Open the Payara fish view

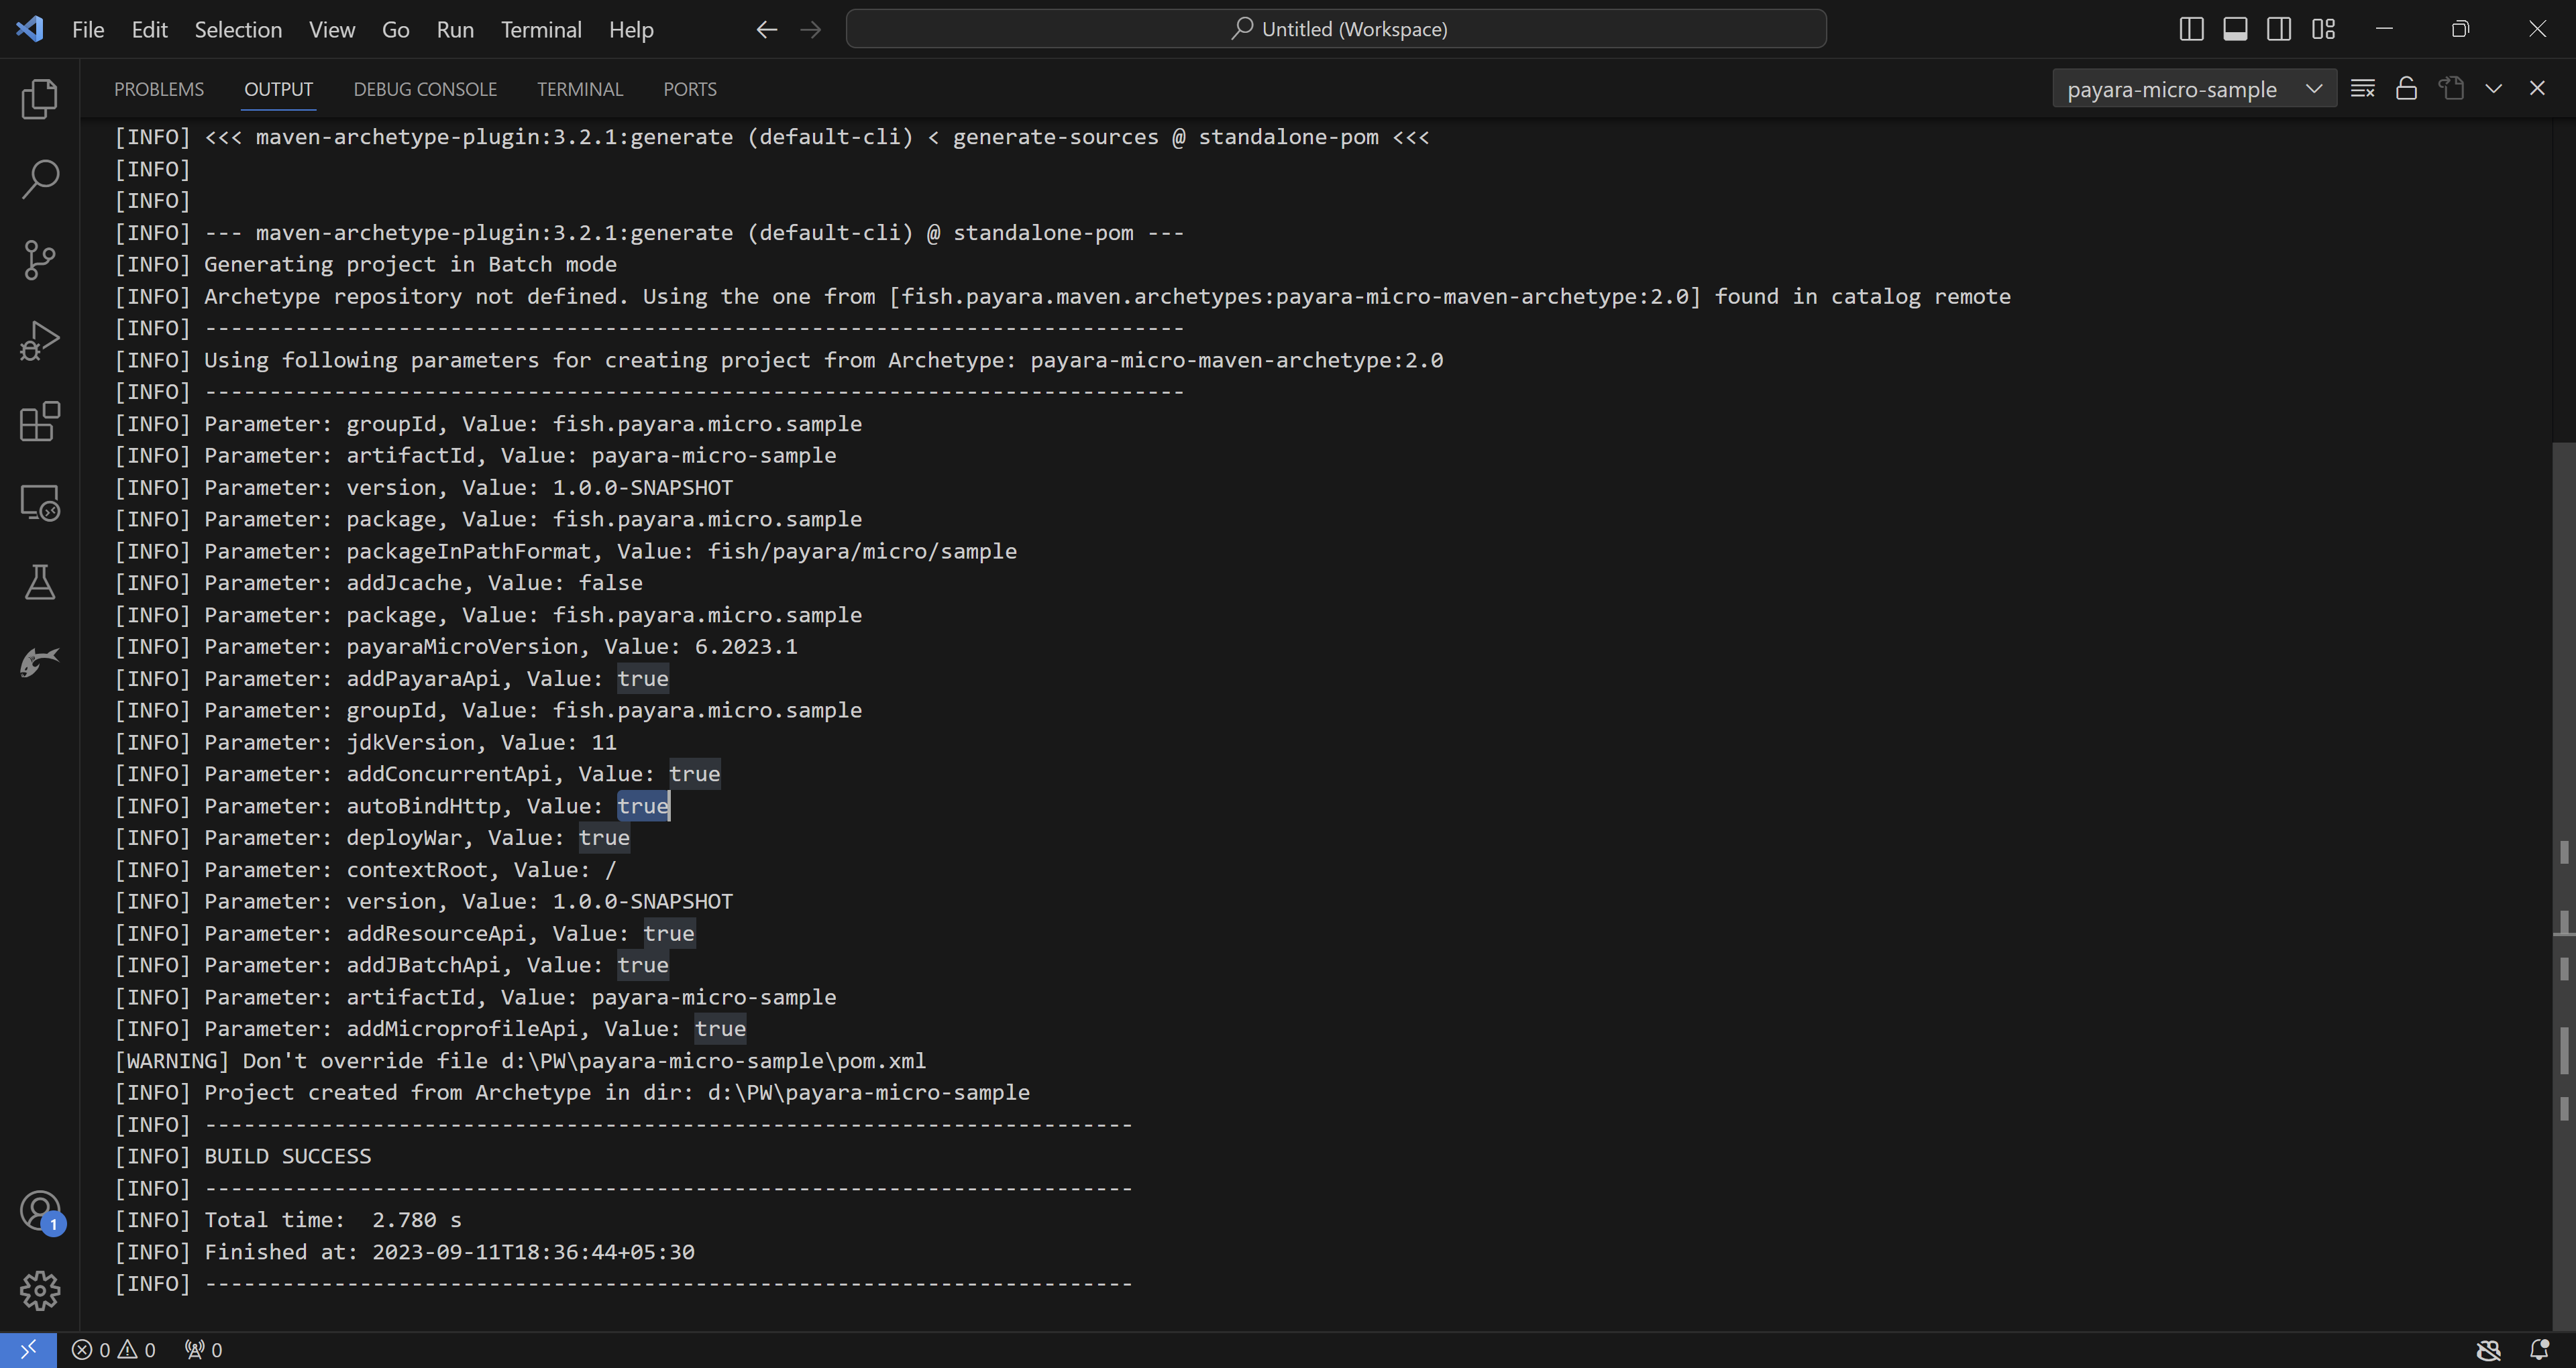[40, 662]
